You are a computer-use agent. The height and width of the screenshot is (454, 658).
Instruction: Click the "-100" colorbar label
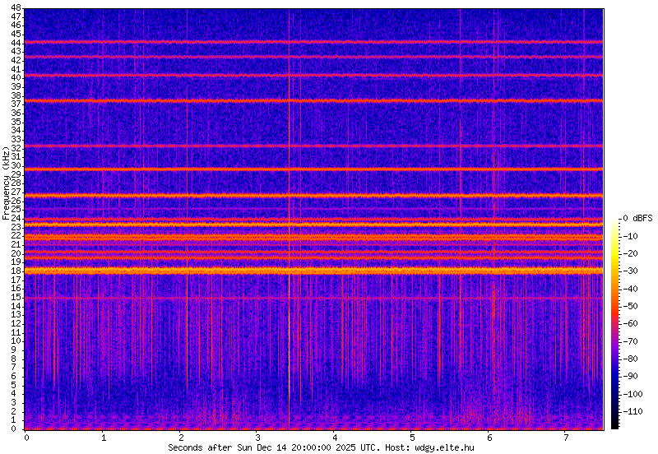(x=632, y=394)
